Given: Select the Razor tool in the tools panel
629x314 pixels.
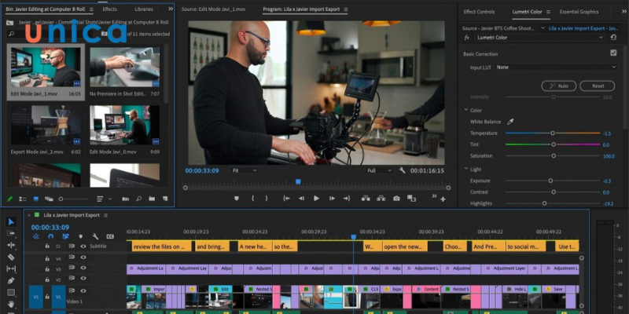Looking at the screenshot, I should point(11,257).
